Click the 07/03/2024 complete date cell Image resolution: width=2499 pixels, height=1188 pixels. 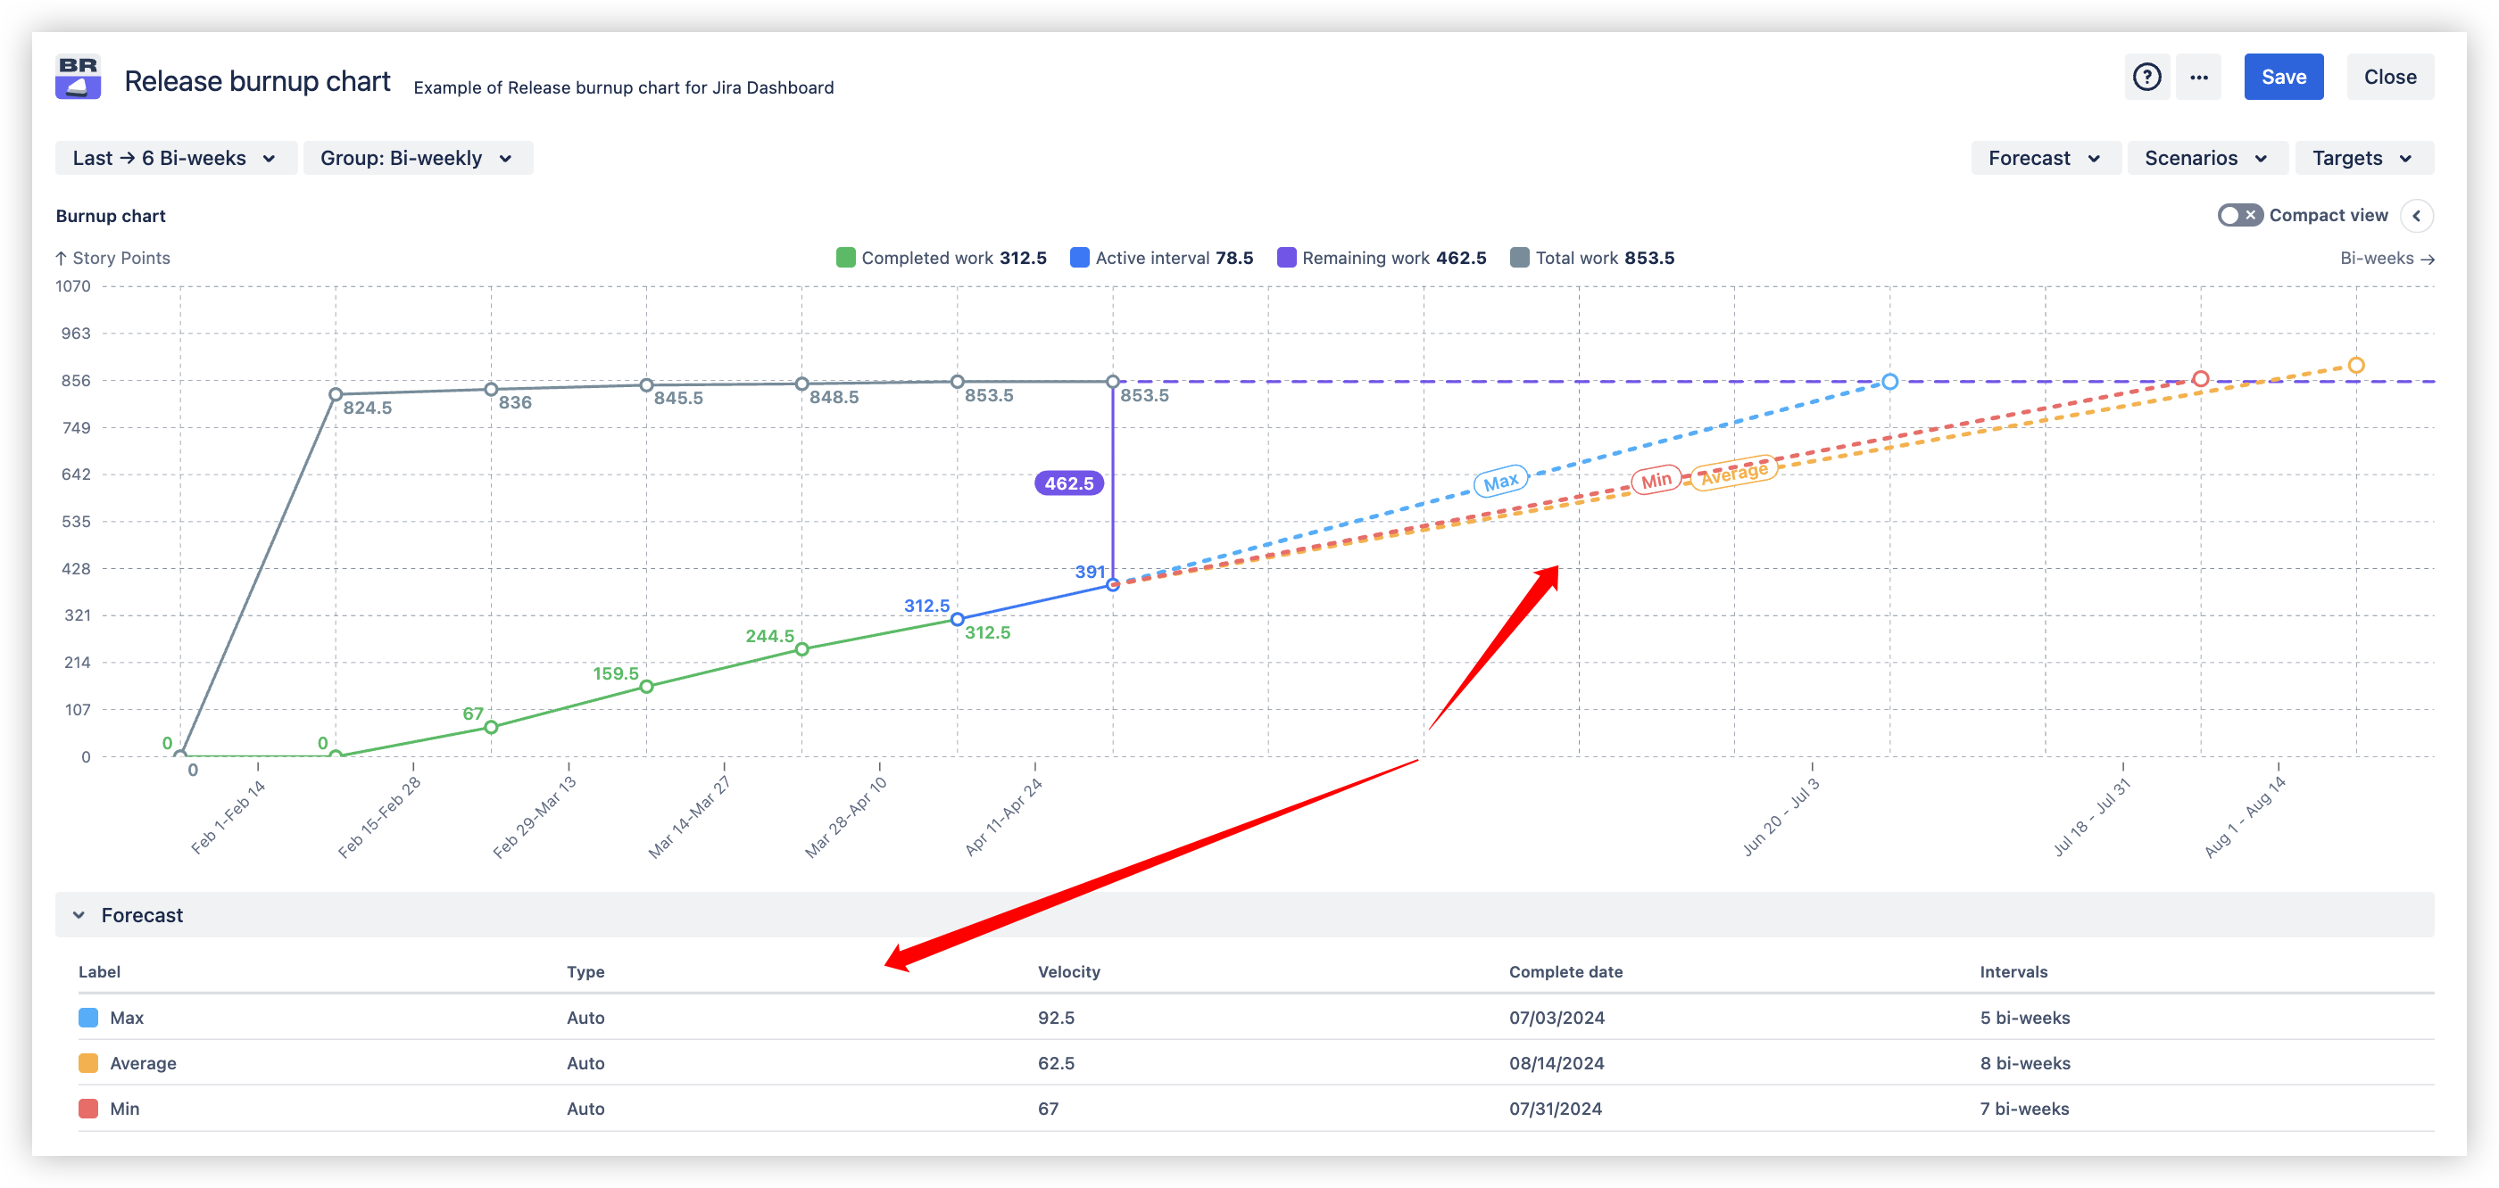tap(1556, 1018)
